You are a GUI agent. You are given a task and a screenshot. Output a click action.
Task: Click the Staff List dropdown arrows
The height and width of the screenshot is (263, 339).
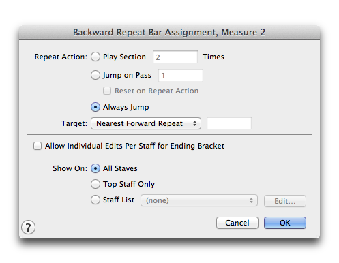[x=251, y=200]
